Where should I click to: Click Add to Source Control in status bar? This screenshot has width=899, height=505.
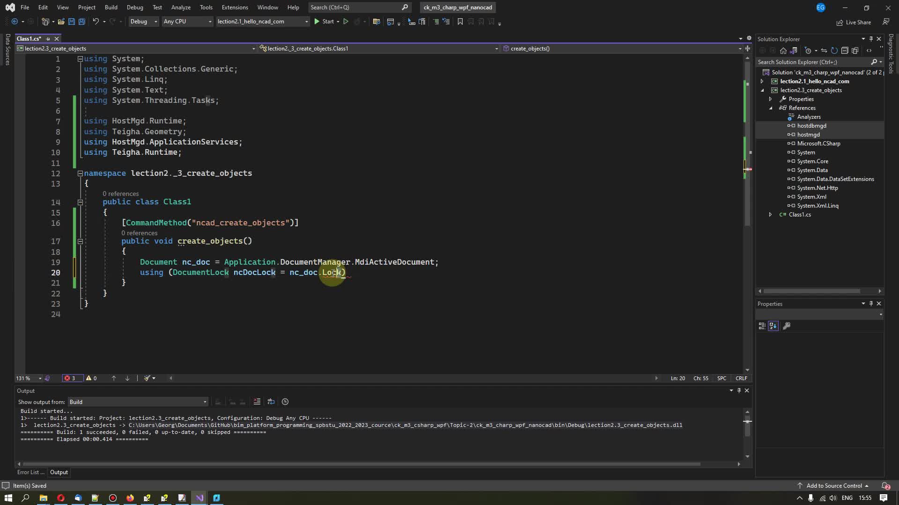pos(833,486)
